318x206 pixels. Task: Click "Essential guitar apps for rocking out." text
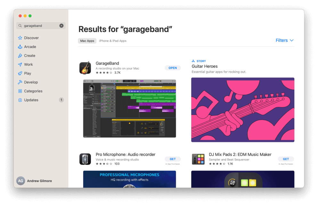(x=219, y=72)
